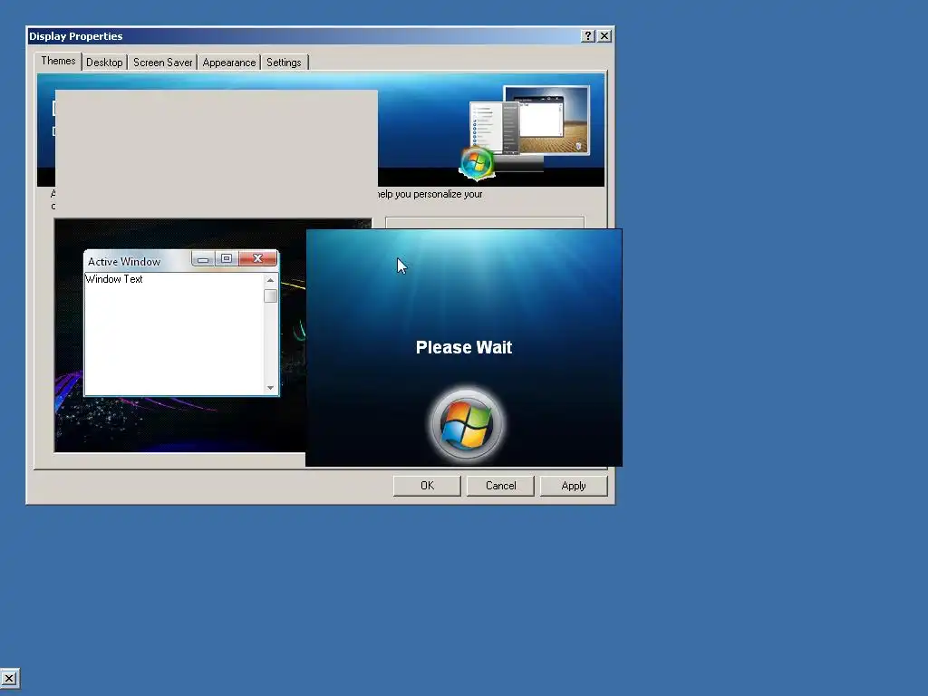Click the X box in the bottom-left desktop corner

[x=9, y=678]
